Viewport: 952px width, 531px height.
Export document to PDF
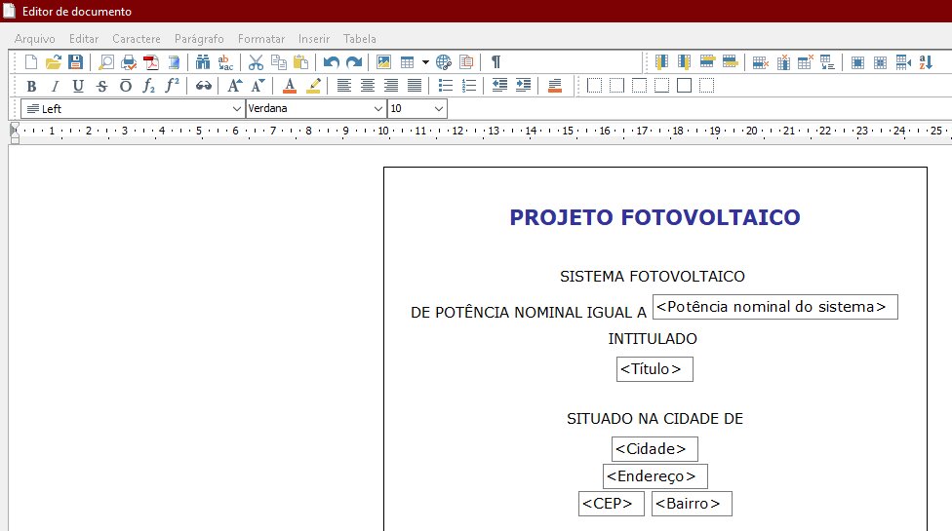click(x=151, y=61)
